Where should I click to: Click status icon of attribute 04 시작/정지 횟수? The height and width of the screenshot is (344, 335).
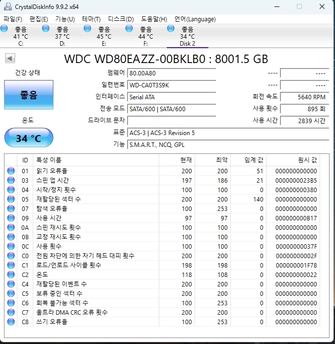point(11,190)
